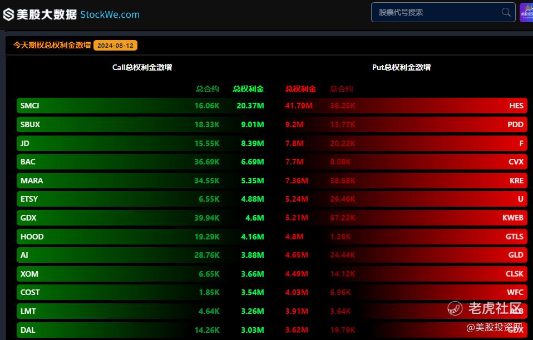The image size is (533, 340).
Task: Click JD call premium value 8.39M
Action: [x=252, y=143]
